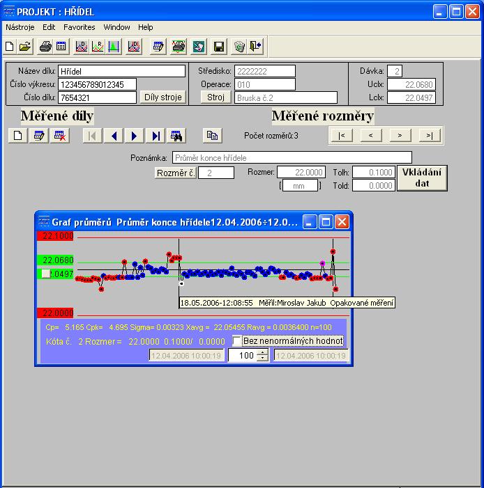
Task: Go to next measured part record
Action: [135, 136]
